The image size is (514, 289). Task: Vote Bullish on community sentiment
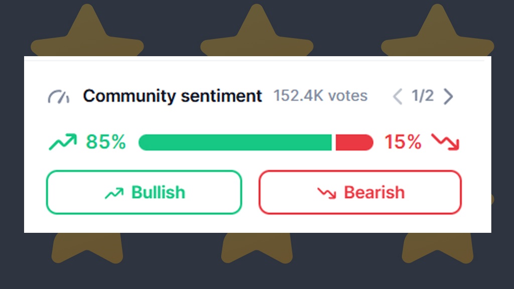(144, 193)
